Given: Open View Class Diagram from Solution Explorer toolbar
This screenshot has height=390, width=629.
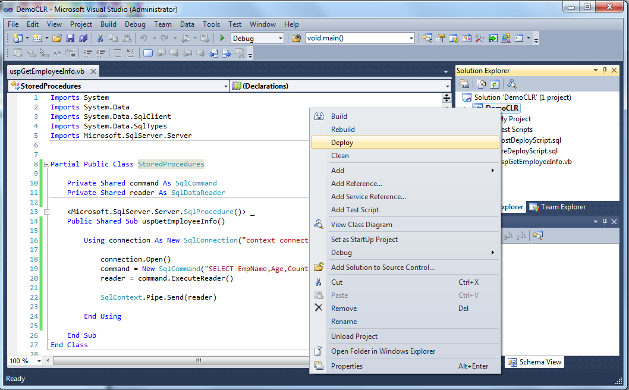Looking at the screenshot, I should coord(512,84).
